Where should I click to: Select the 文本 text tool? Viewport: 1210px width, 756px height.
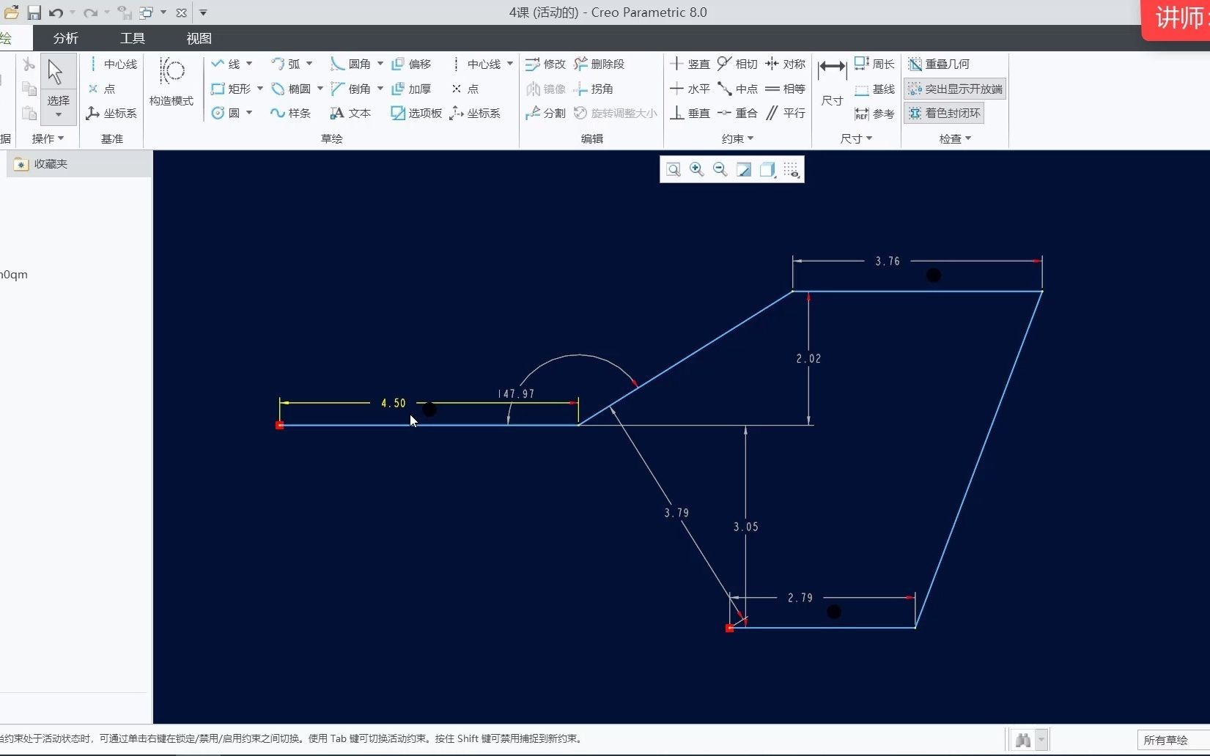tap(351, 113)
